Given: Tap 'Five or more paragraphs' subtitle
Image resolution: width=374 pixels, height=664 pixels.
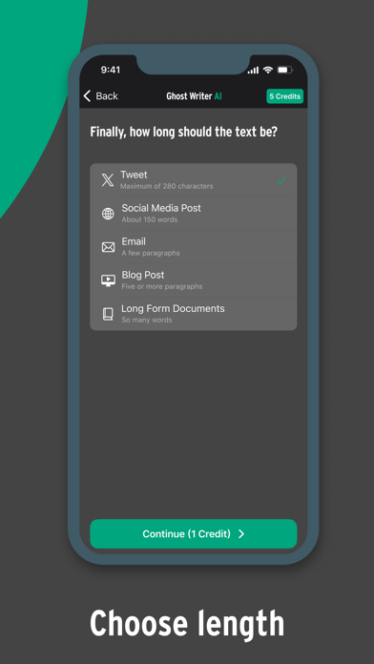Looking at the screenshot, I should [x=162, y=286].
